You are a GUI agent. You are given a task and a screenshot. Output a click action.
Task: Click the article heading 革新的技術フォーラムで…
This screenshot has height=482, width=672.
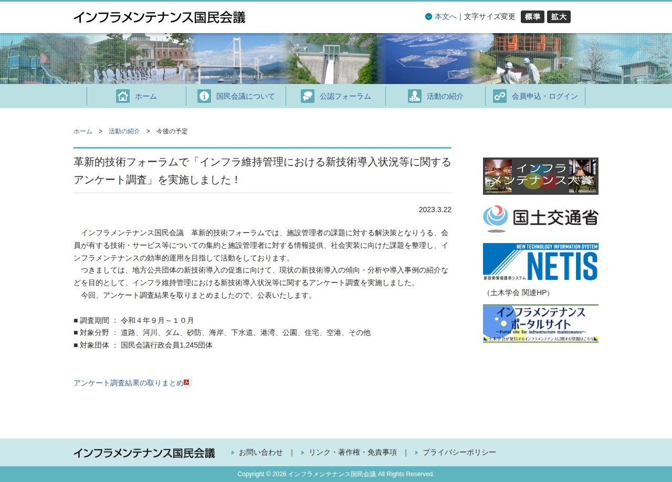(x=262, y=171)
